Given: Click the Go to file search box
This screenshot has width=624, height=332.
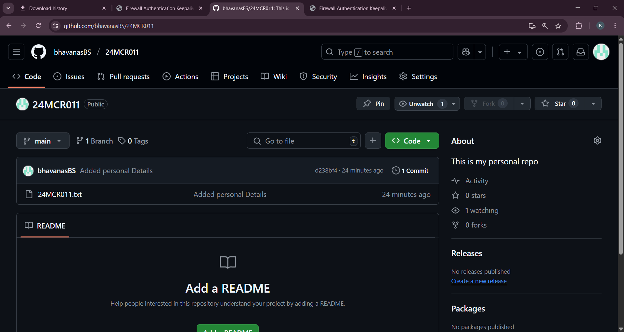Looking at the screenshot, I should pos(304,141).
